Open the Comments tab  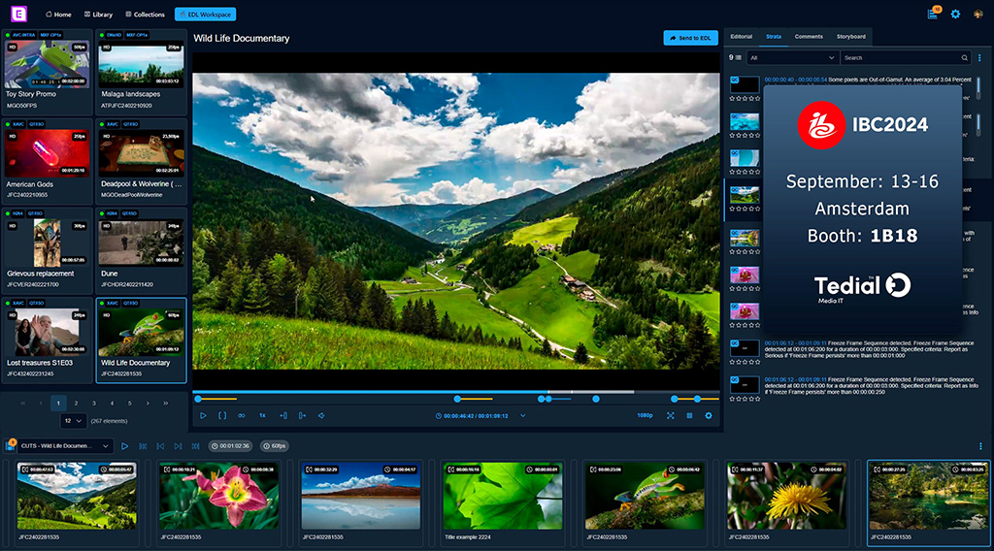click(809, 37)
